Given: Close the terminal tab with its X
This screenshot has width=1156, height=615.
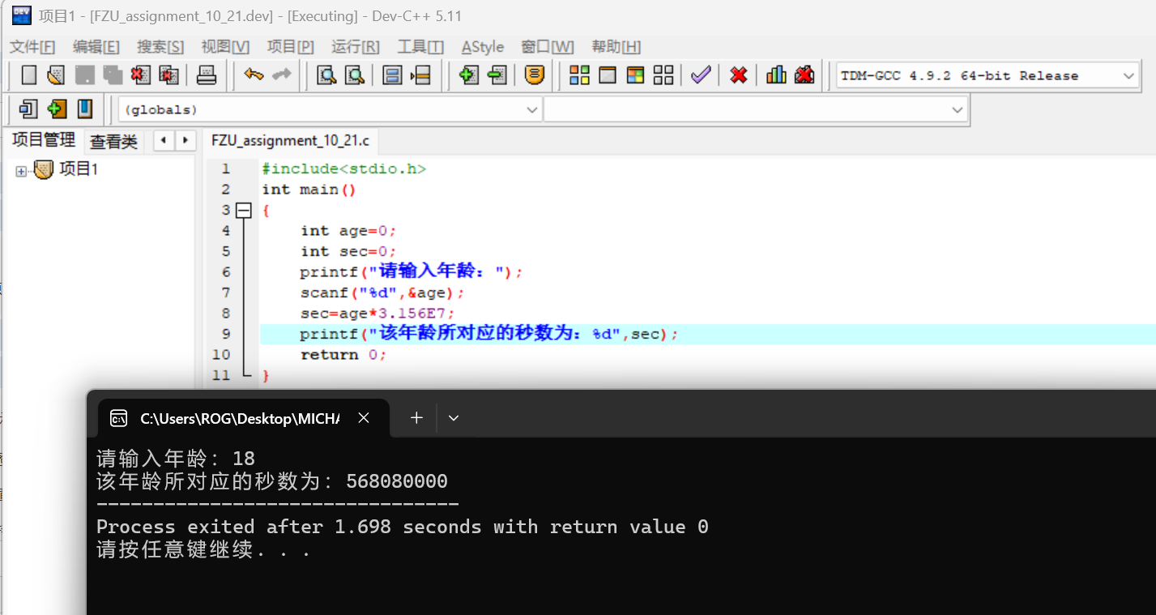Looking at the screenshot, I should coord(364,418).
